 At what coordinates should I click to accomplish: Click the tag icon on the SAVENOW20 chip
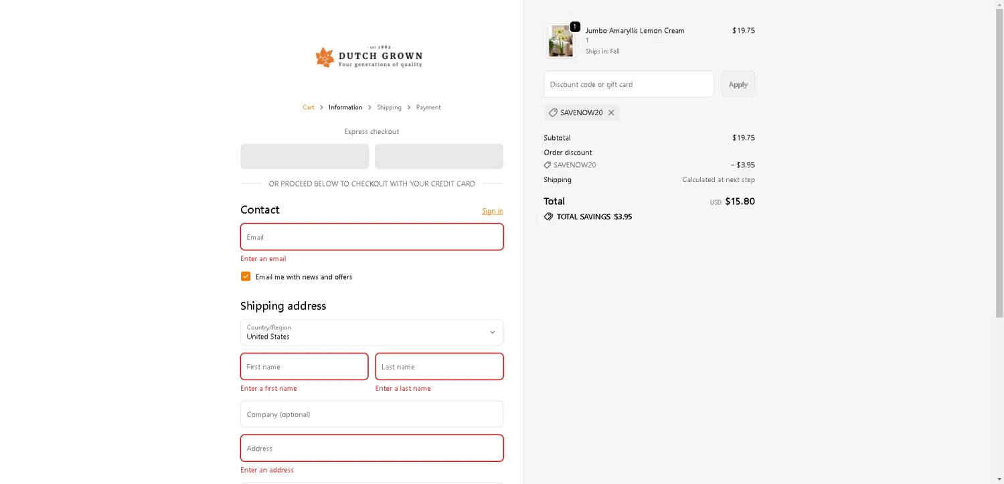(553, 112)
